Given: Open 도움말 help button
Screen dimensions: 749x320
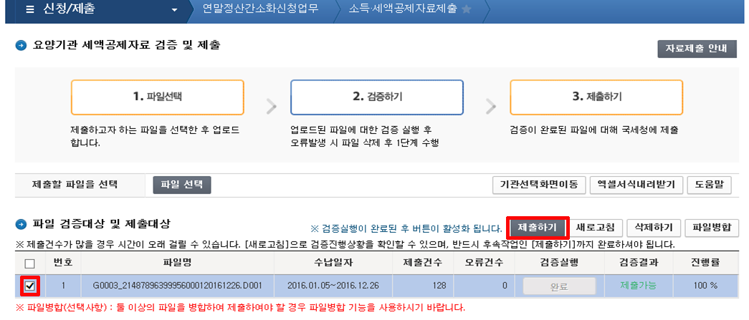Looking at the screenshot, I should [710, 185].
